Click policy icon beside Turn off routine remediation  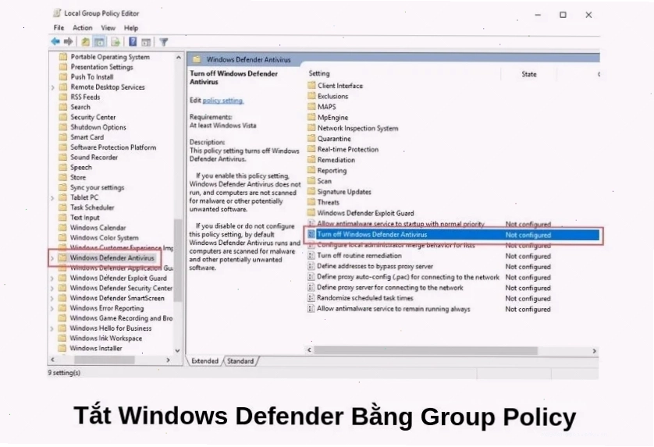pyautogui.click(x=311, y=256)
